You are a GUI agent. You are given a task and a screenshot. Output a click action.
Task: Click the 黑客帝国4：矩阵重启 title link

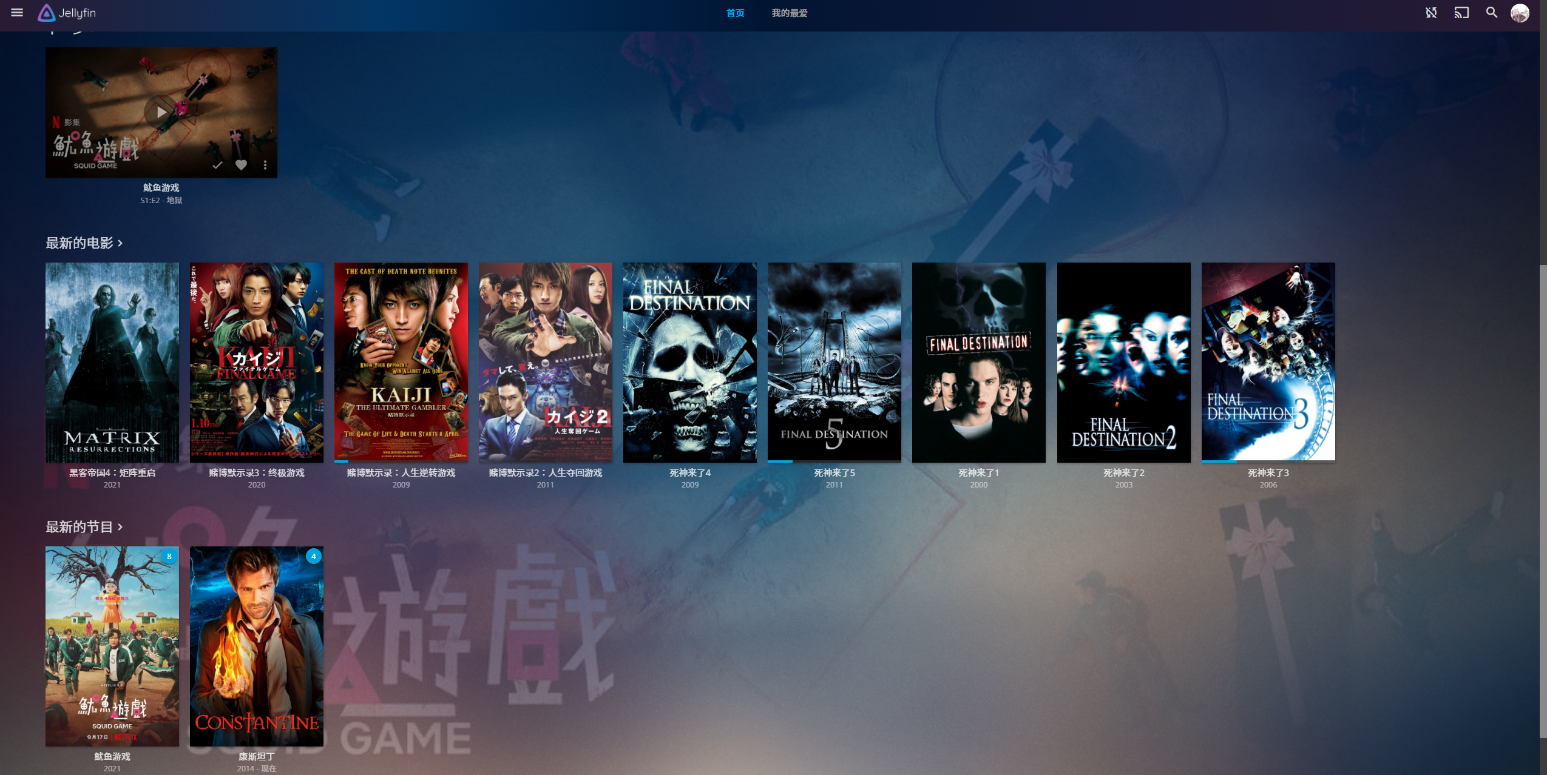tap(112, 472)
